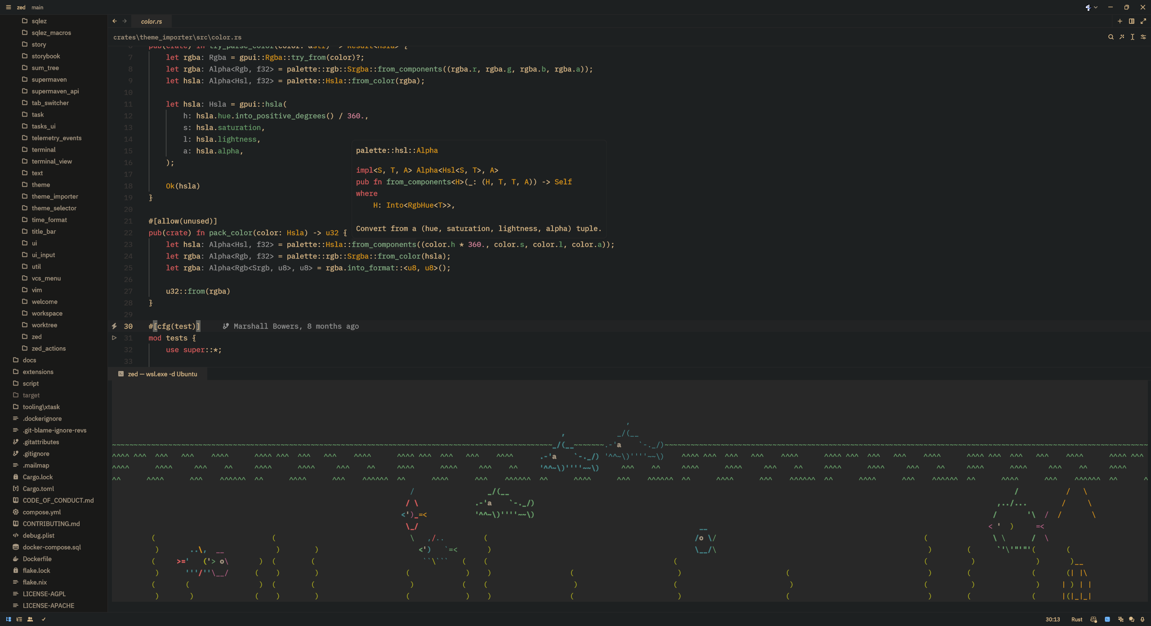Select the color.rs tab
This screenshot has width=1151, height=626.
coord(152,21)
